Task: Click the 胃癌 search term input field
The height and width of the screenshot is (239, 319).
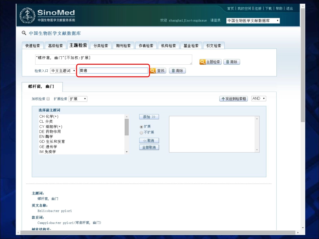Action: (113, 70)
